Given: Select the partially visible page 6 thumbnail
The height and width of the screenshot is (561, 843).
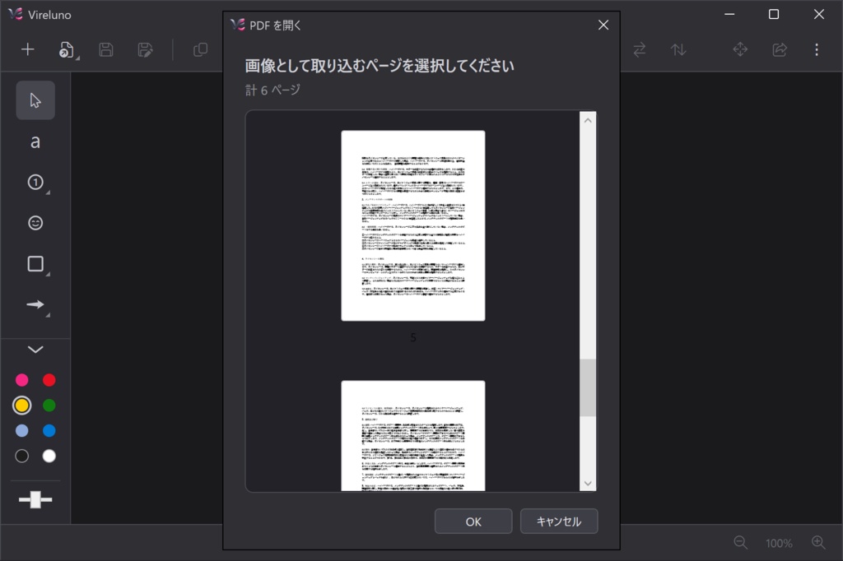Looking at the screenshot, I should pos(413,435).
